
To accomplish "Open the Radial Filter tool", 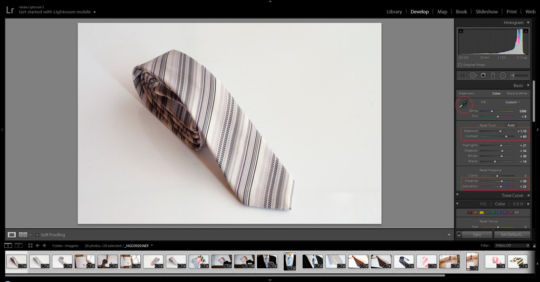I will (503, 75).
